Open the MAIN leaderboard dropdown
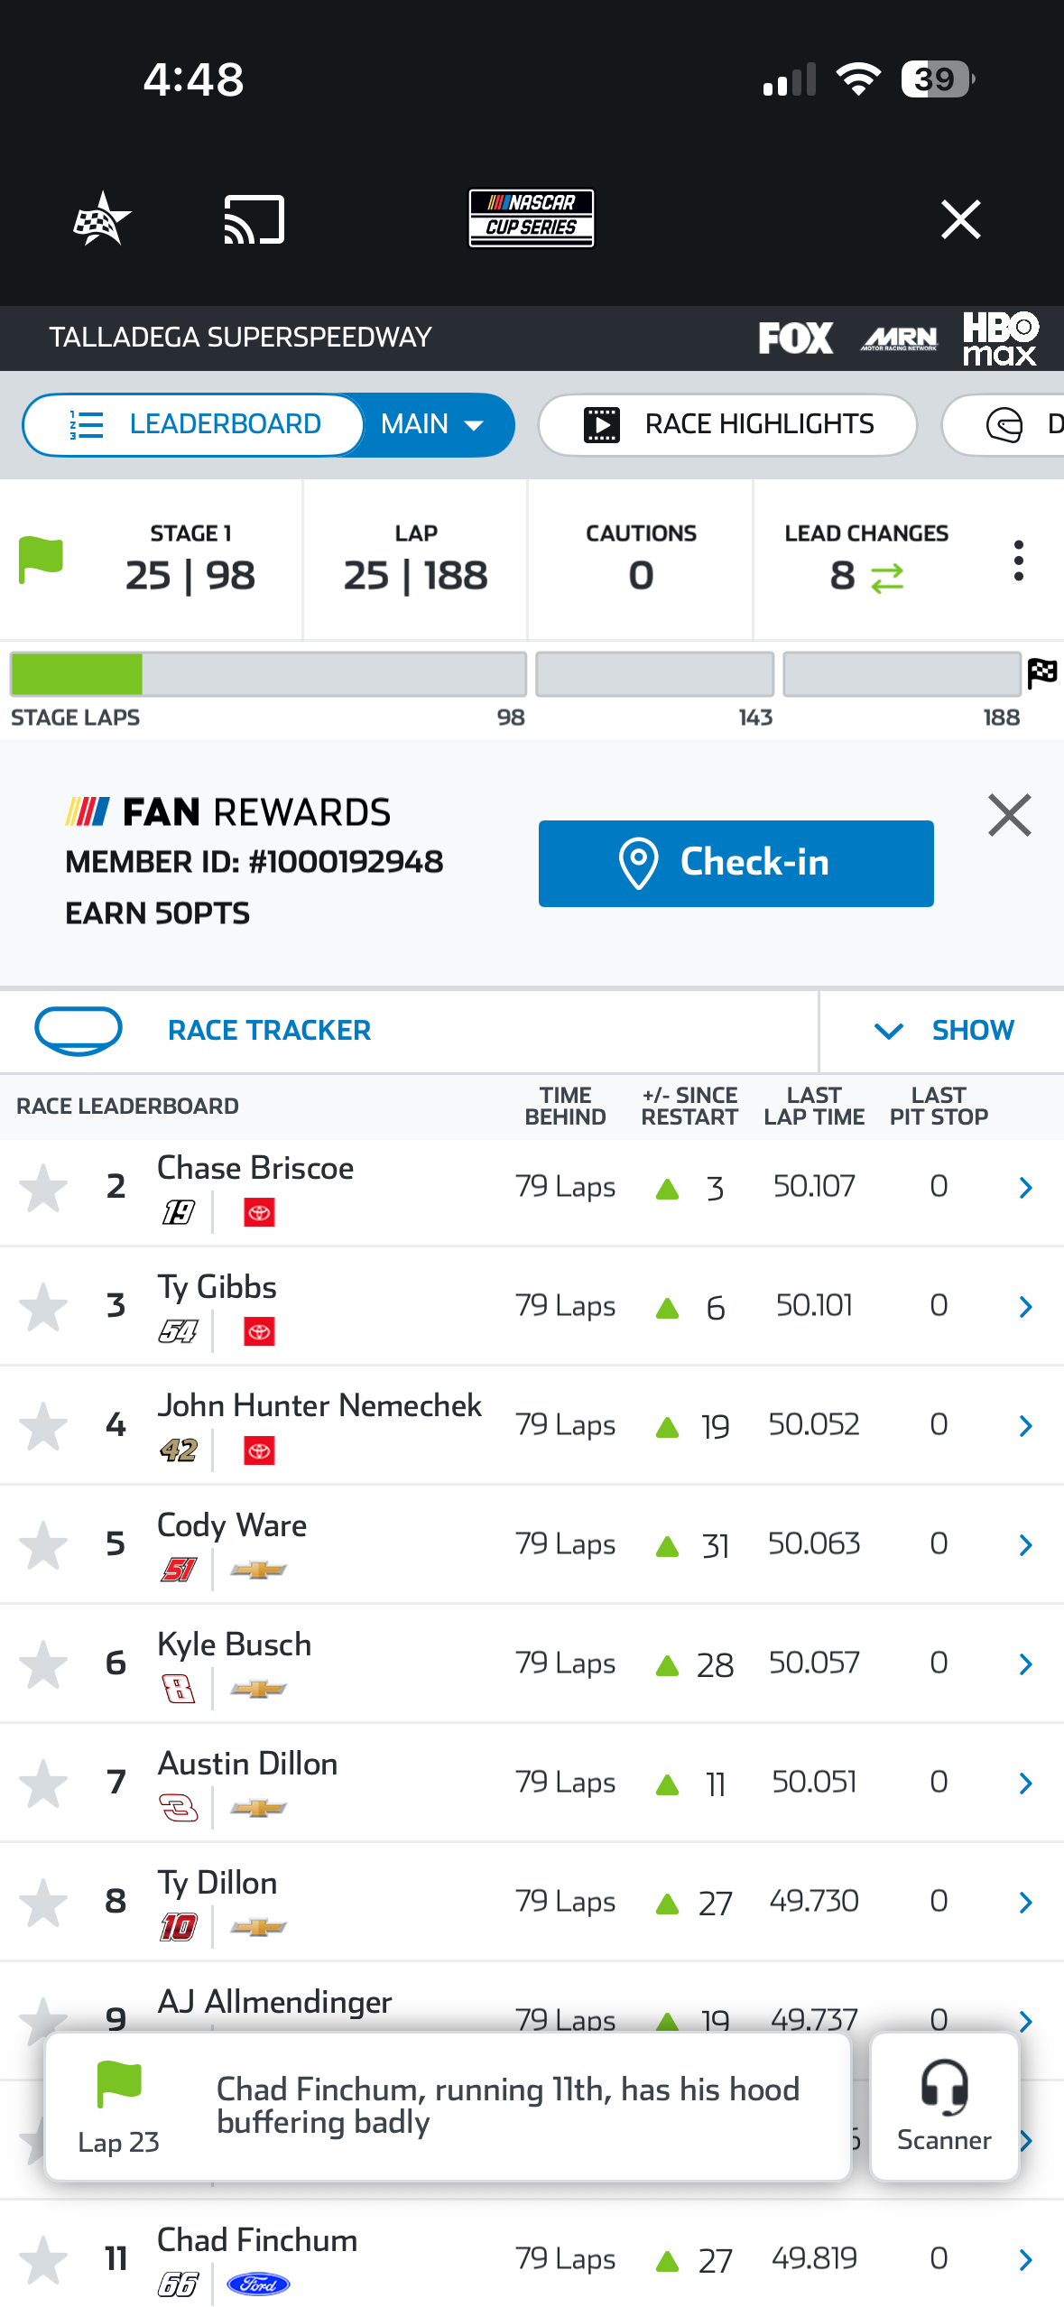The width and height of the screenshot is (1064, 2307). coord(433,424)
